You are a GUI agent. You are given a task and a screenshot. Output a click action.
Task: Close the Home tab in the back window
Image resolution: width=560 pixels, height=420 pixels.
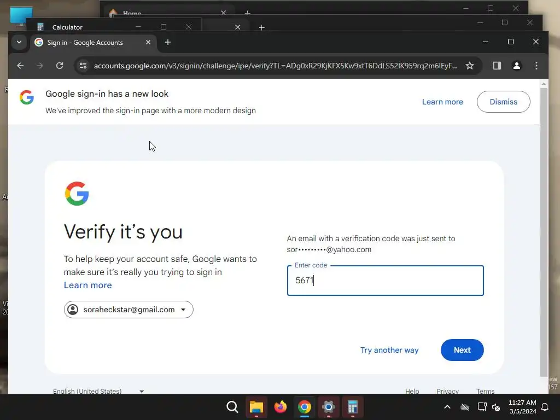[223, 13]
